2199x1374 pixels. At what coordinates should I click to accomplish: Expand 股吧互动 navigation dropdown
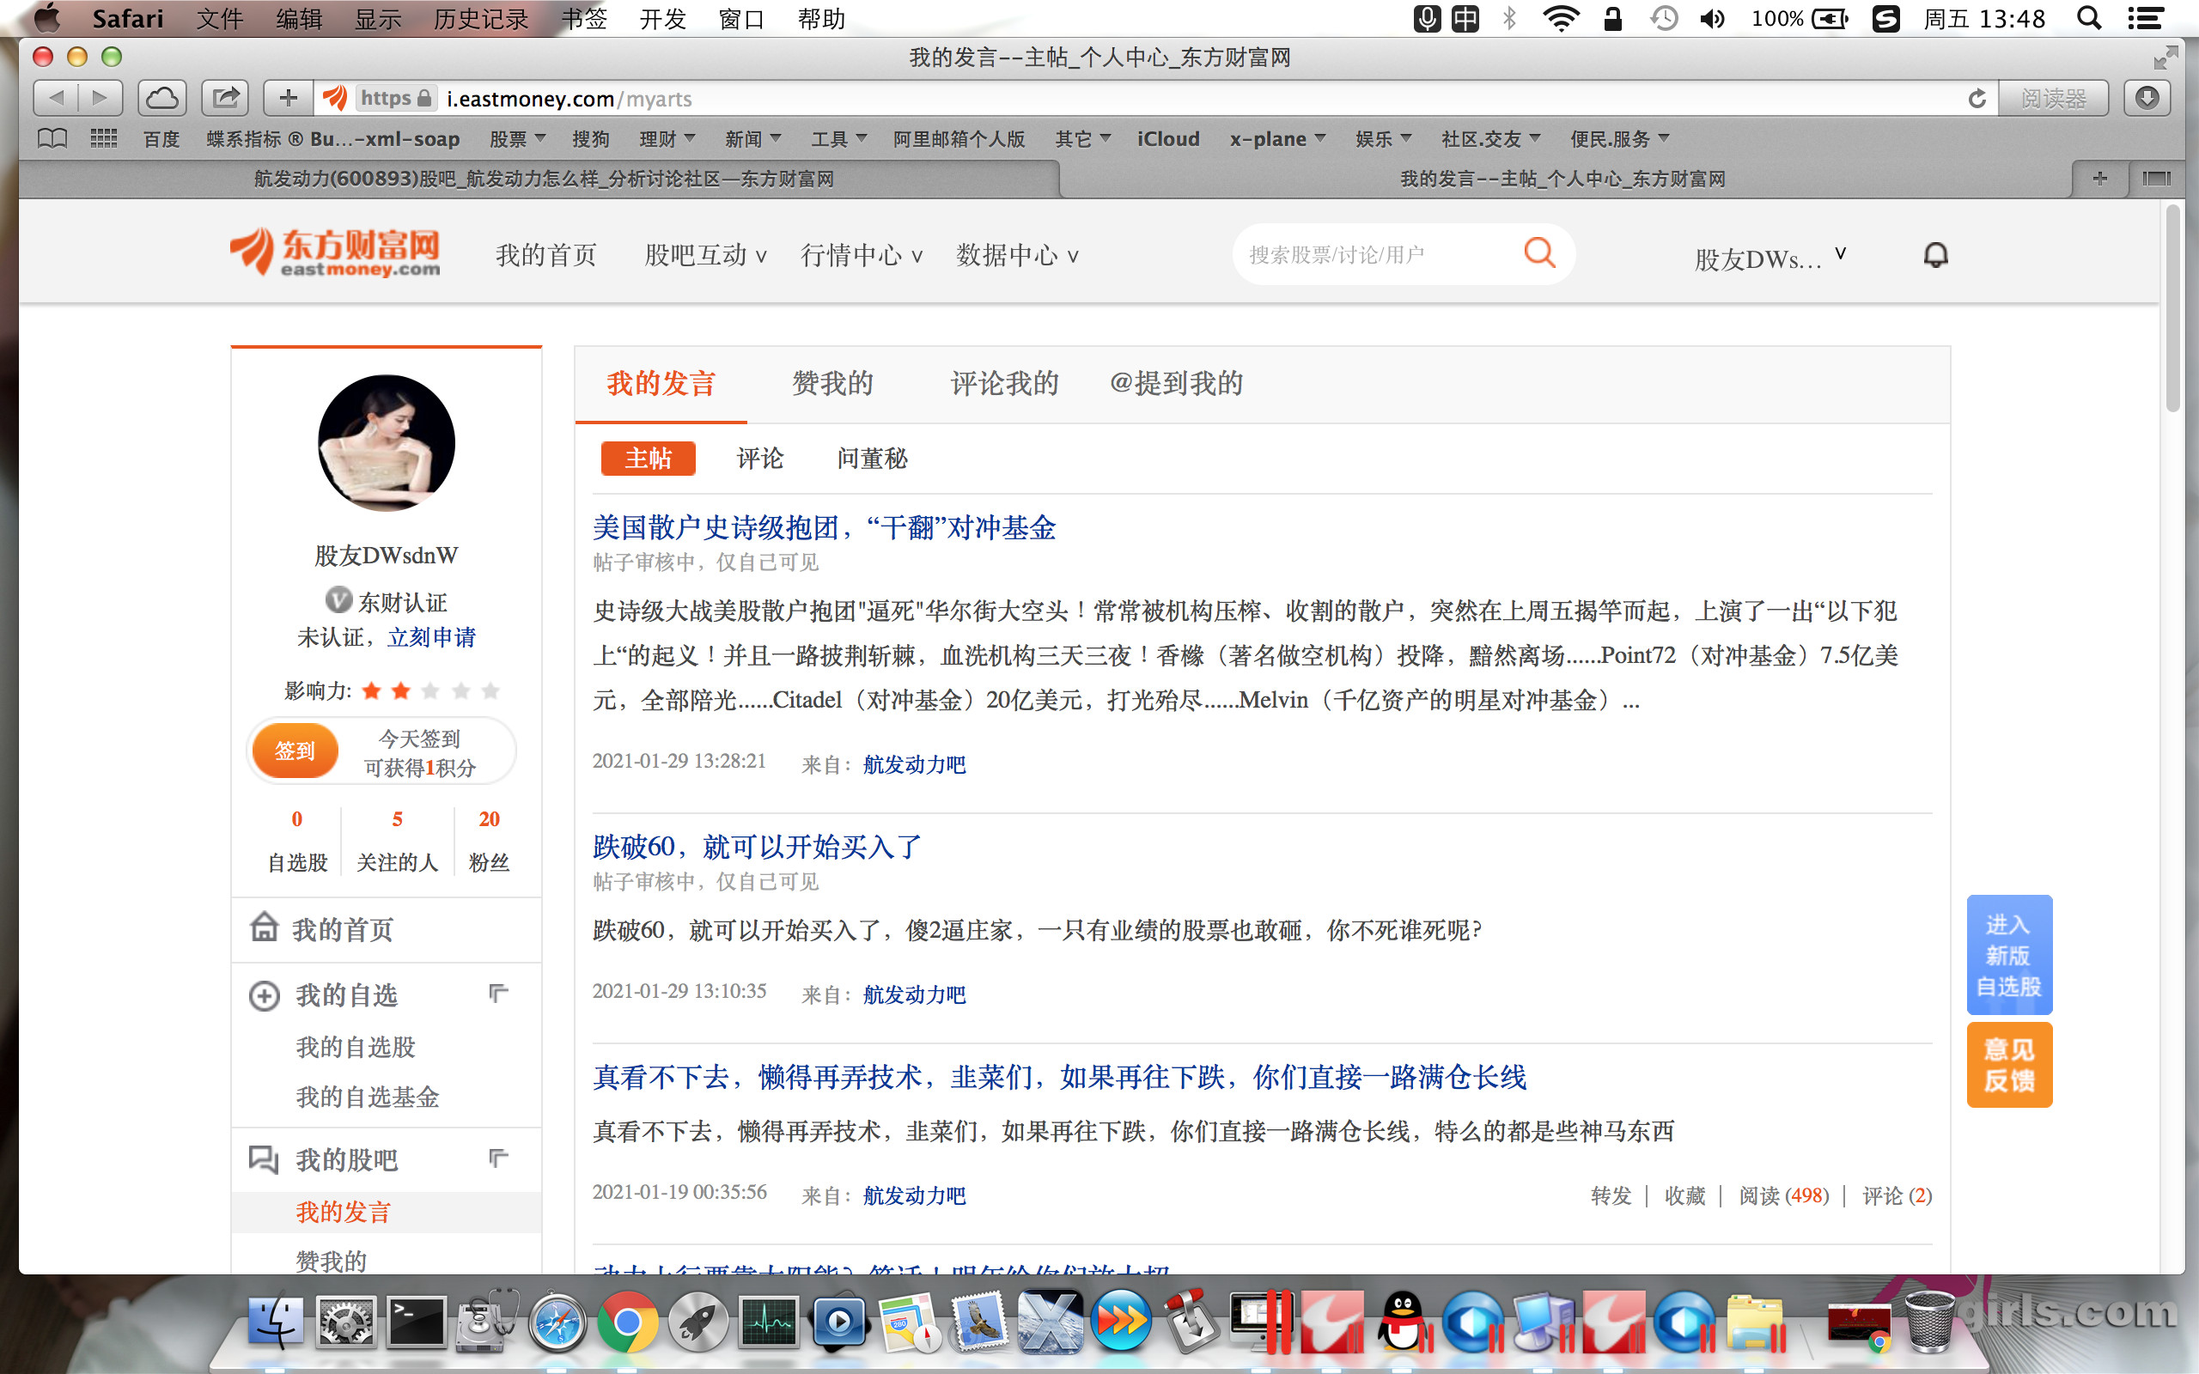(x=705, y=256)
